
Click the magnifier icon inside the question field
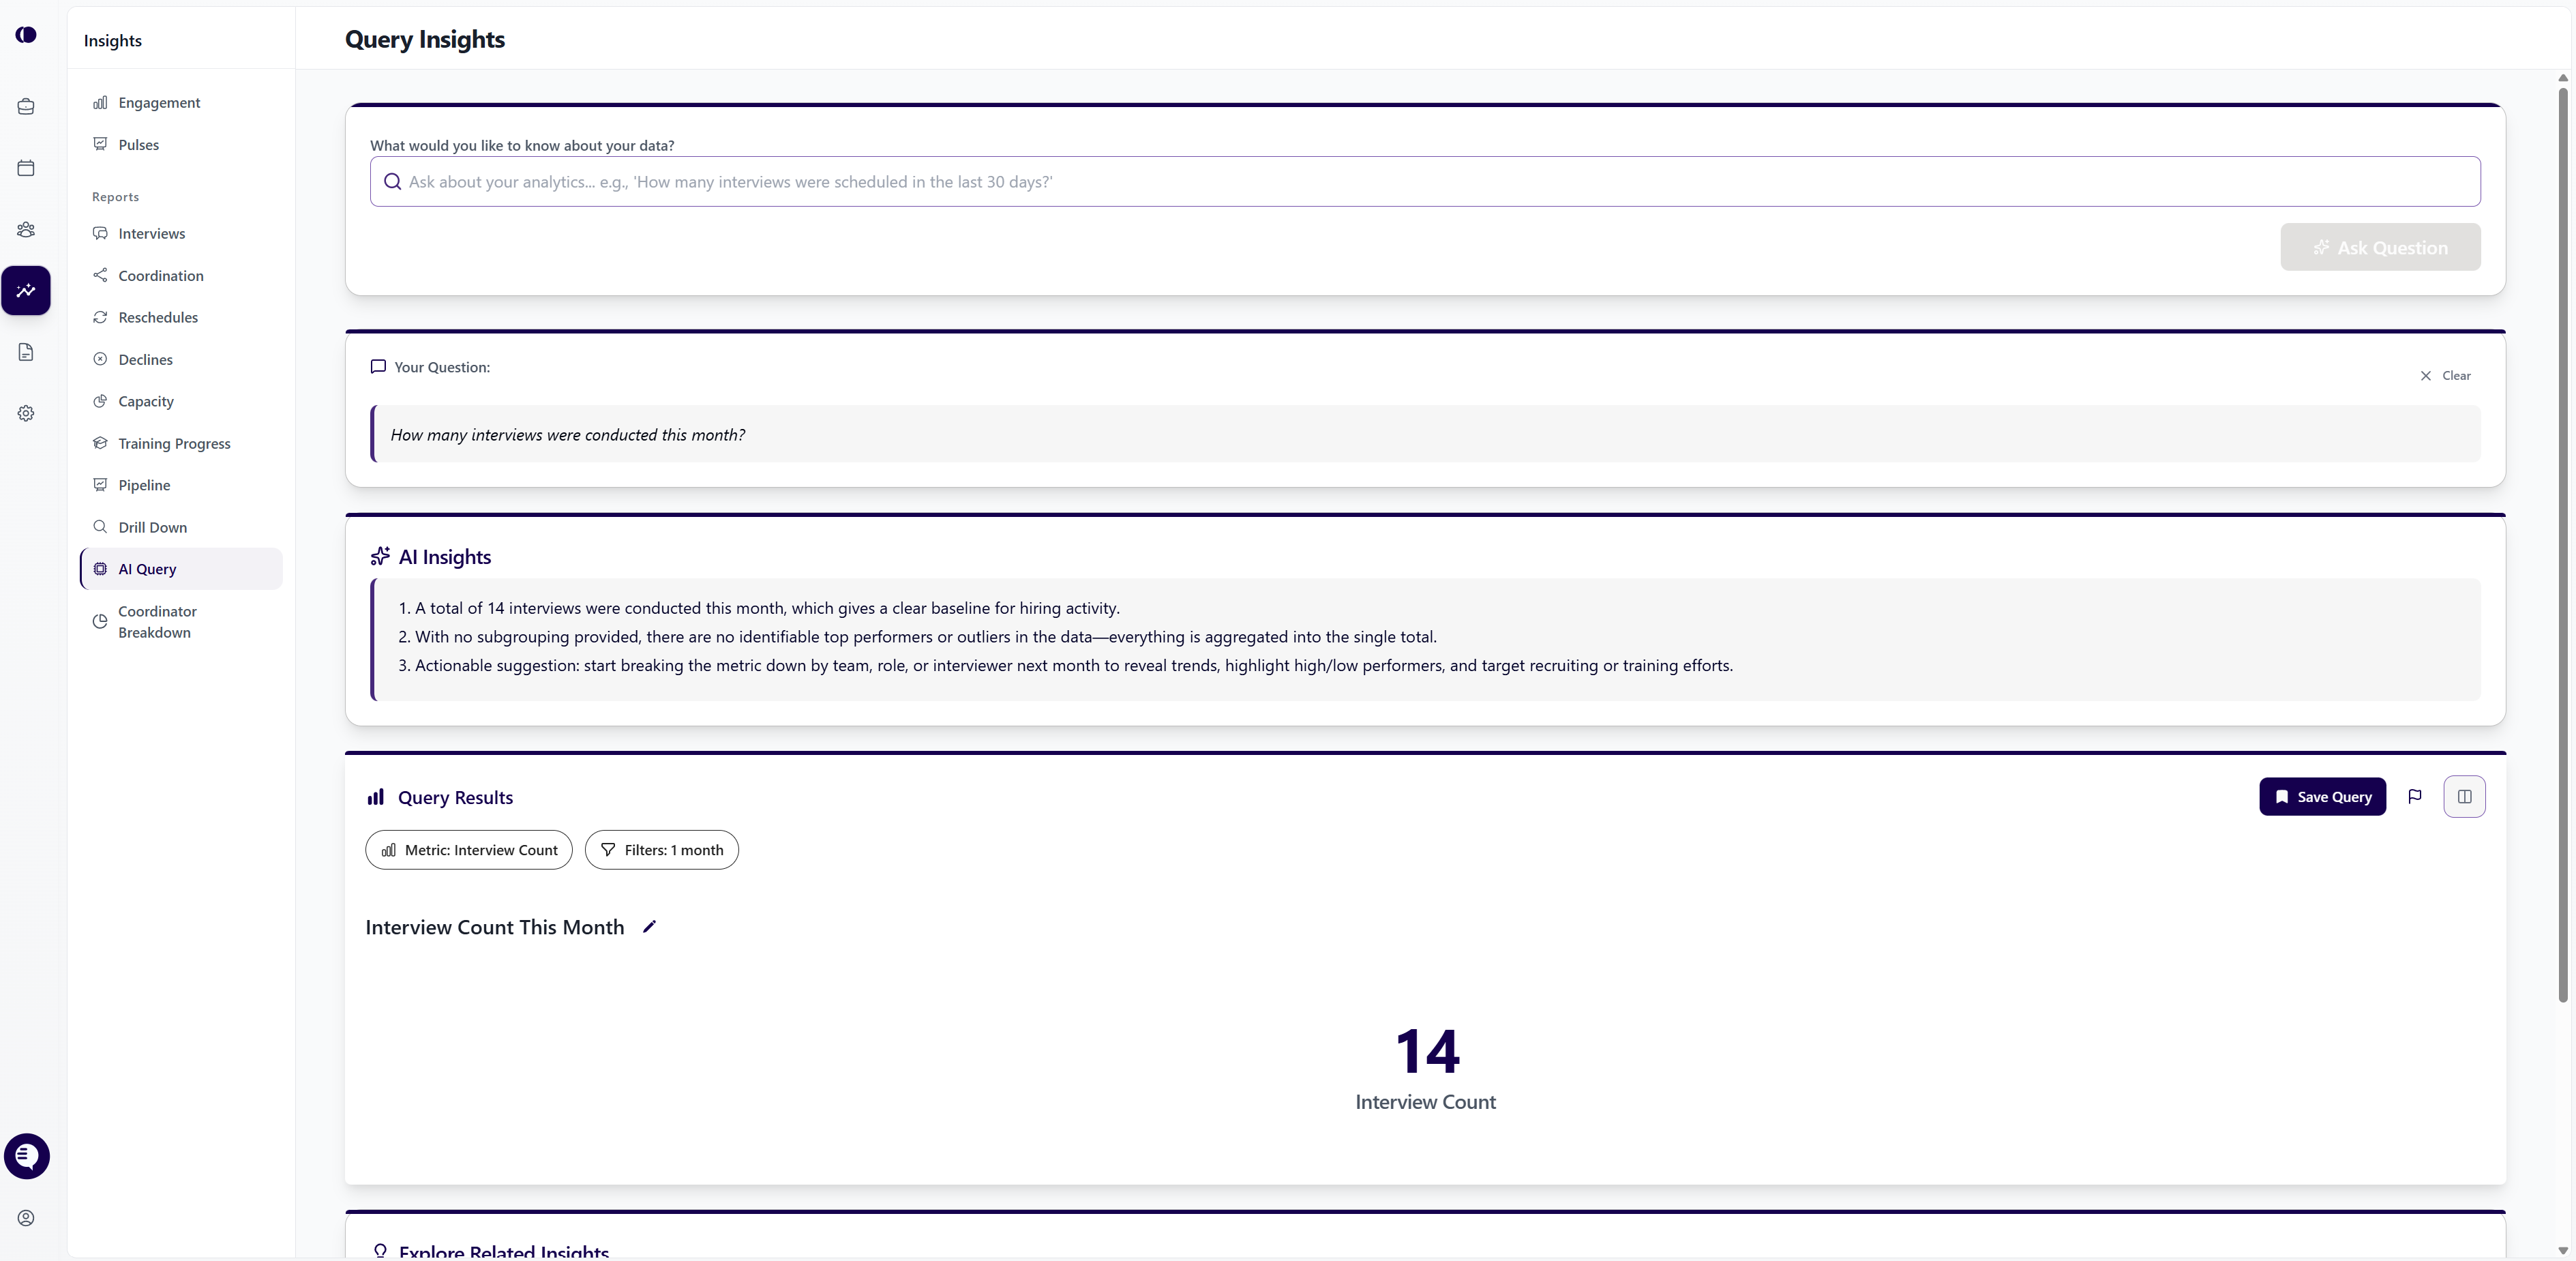[392, 181]
